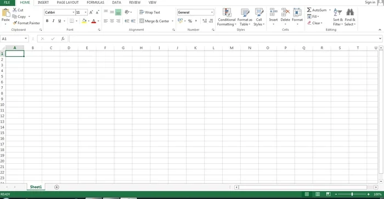Select the Sheet1 tab
384x199 pixels.
36,187
